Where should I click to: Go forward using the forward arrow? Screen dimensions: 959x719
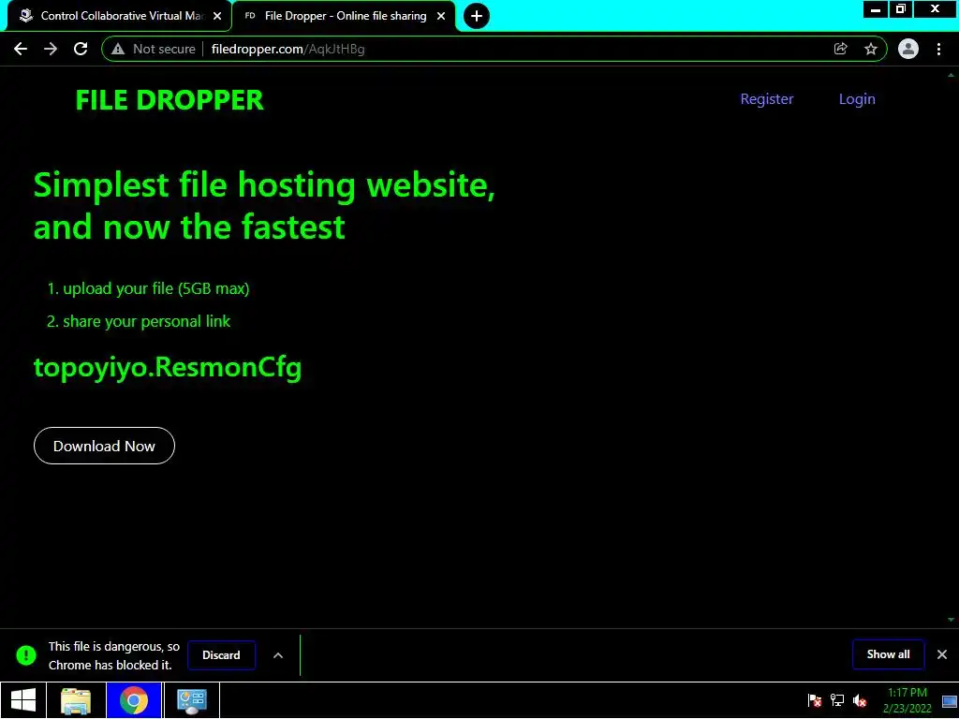[51, 49]
